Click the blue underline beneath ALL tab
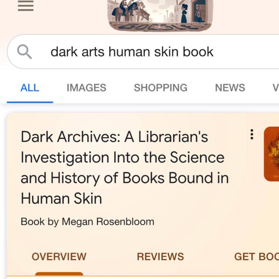Viewport: 279px width, 279px height. pyautogui.click(x=30, y=102)
